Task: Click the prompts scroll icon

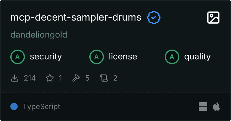Action: point(104,78)
